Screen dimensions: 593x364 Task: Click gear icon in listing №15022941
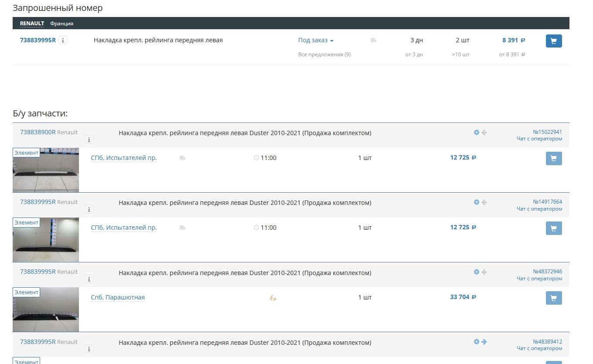point(477,132)
